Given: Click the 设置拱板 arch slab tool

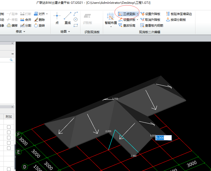Looking at the screenshot, I should tap(127, 20).
